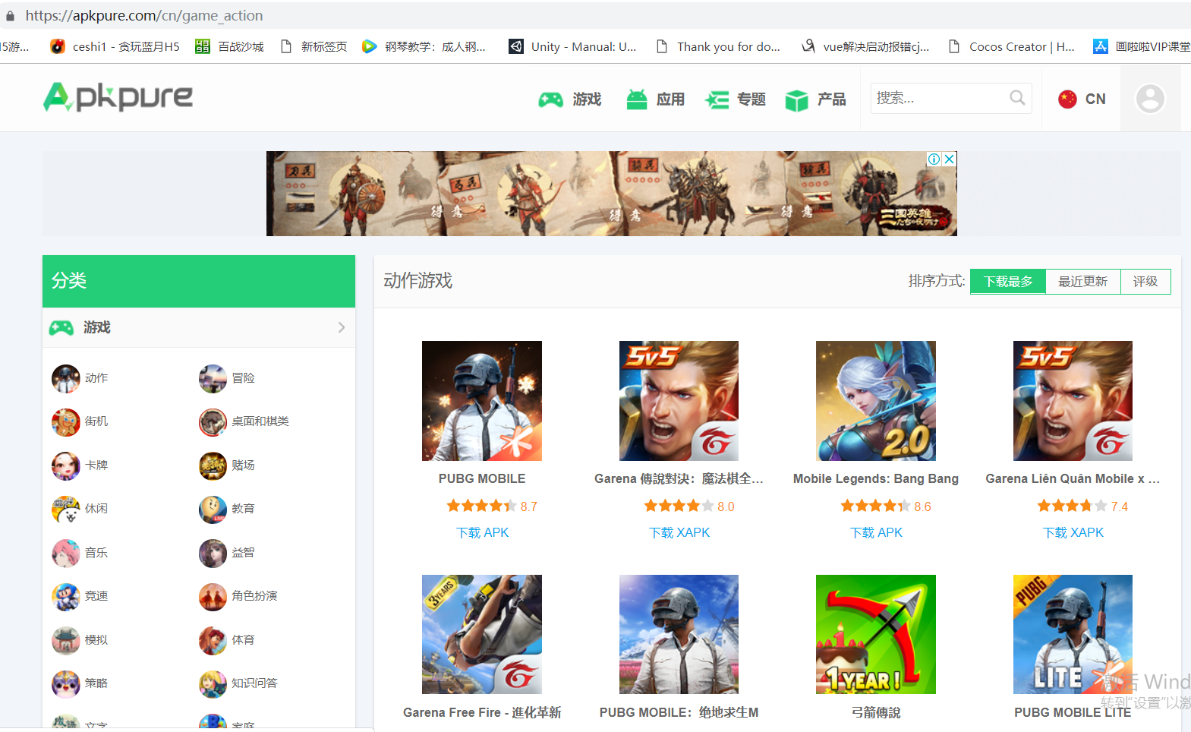This screenshot has height=732, width=1191.
Task: Sort games by 评级 rating
Action: (x=1145, y=282)
